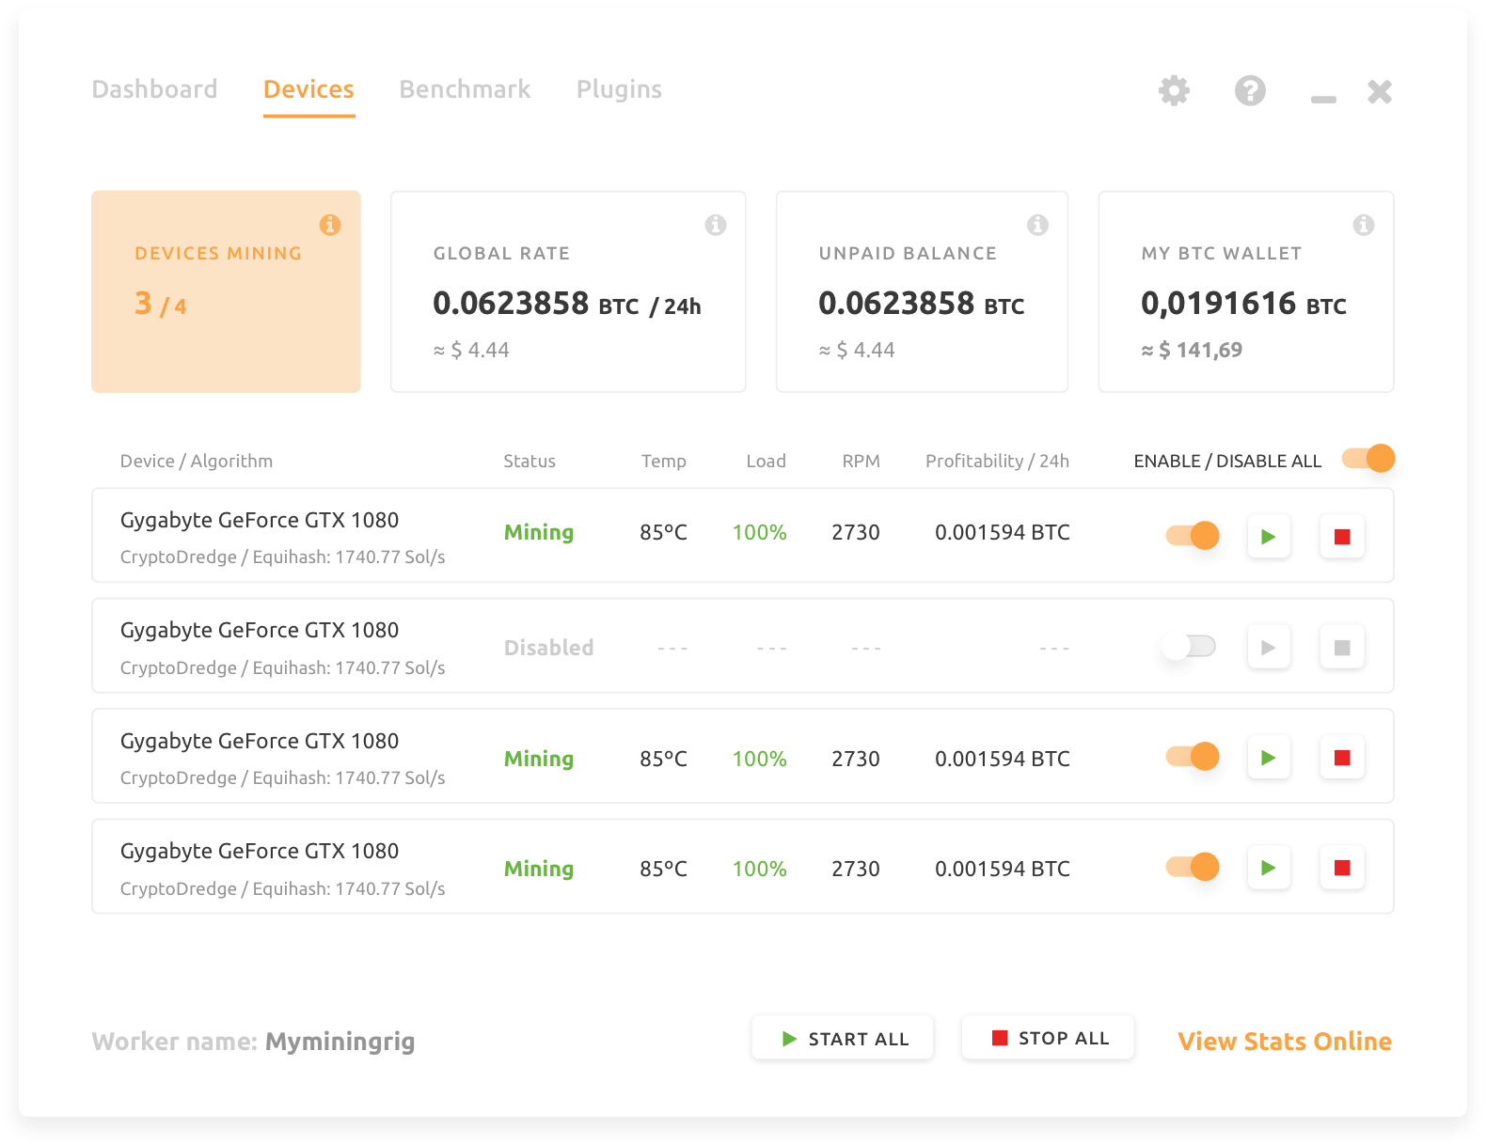Click the Temp column header
Viewport: 1486px width, 1145px height.
pyautogui.click(x=664, y=462)
